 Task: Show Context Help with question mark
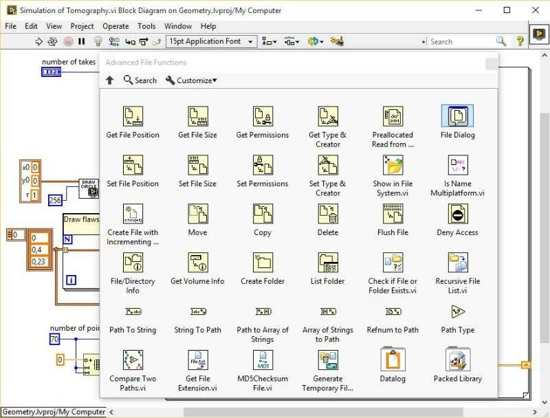tap(520, 41)
